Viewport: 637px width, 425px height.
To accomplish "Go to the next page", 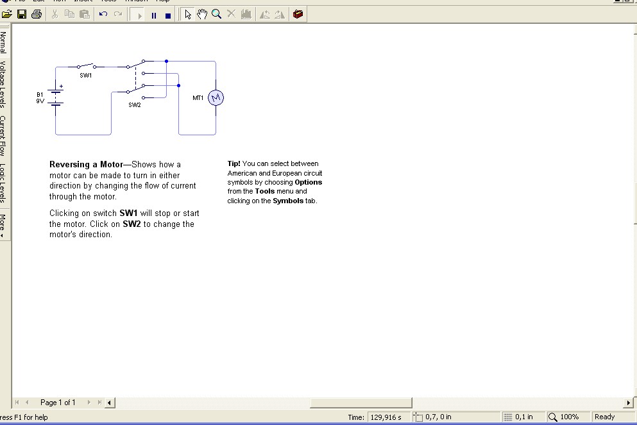I will 89,403.
